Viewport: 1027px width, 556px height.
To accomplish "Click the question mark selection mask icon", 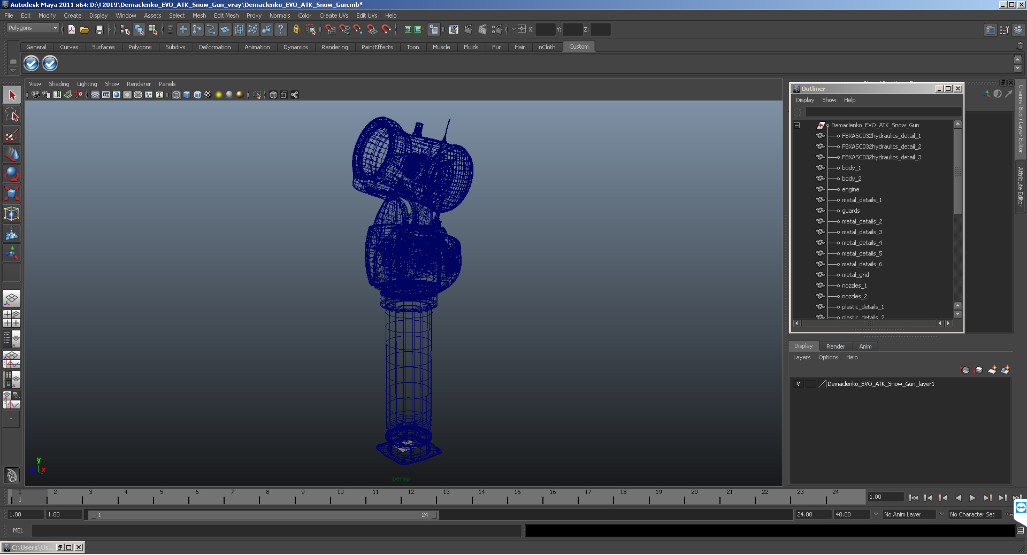I will [280, 29].
